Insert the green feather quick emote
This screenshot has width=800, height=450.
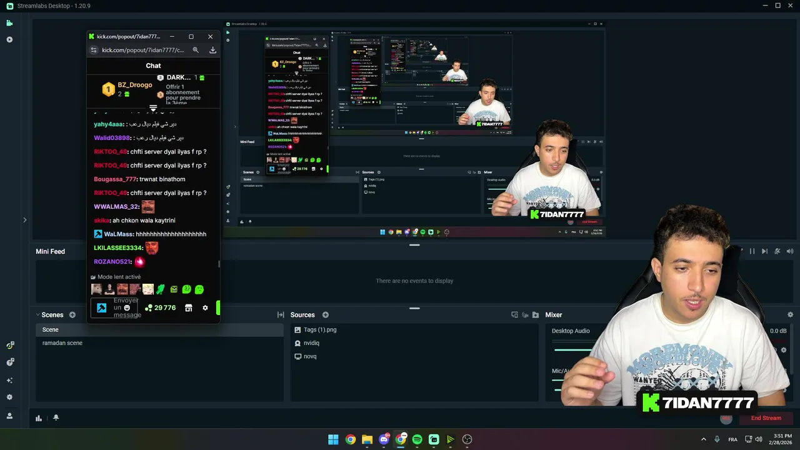tap(161, 289)
